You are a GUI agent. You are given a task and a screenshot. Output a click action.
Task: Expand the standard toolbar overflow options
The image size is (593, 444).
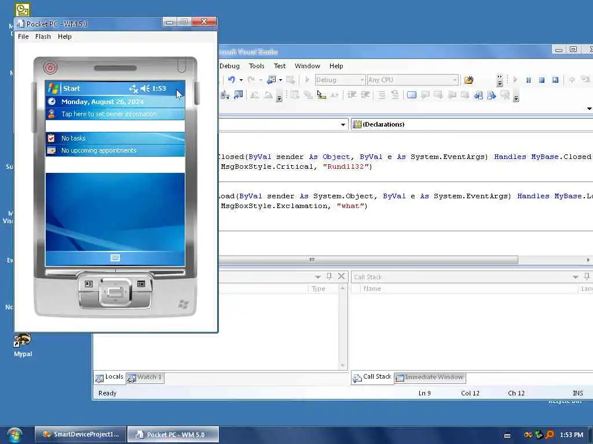tap(500, 80)
